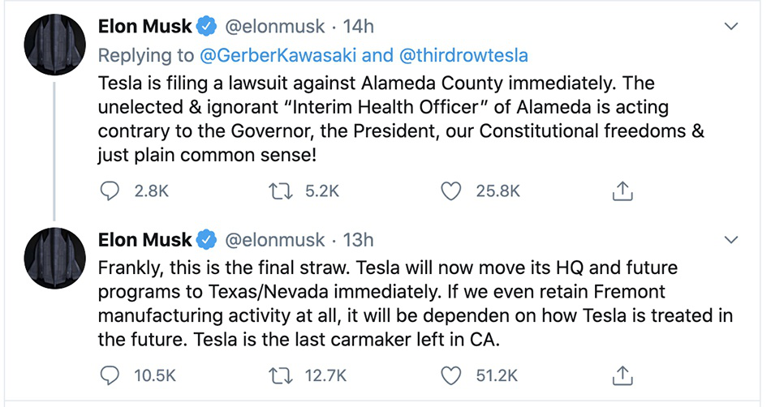Open the first tweet's more options chevron
771x407 pixels.
[731, 27]
